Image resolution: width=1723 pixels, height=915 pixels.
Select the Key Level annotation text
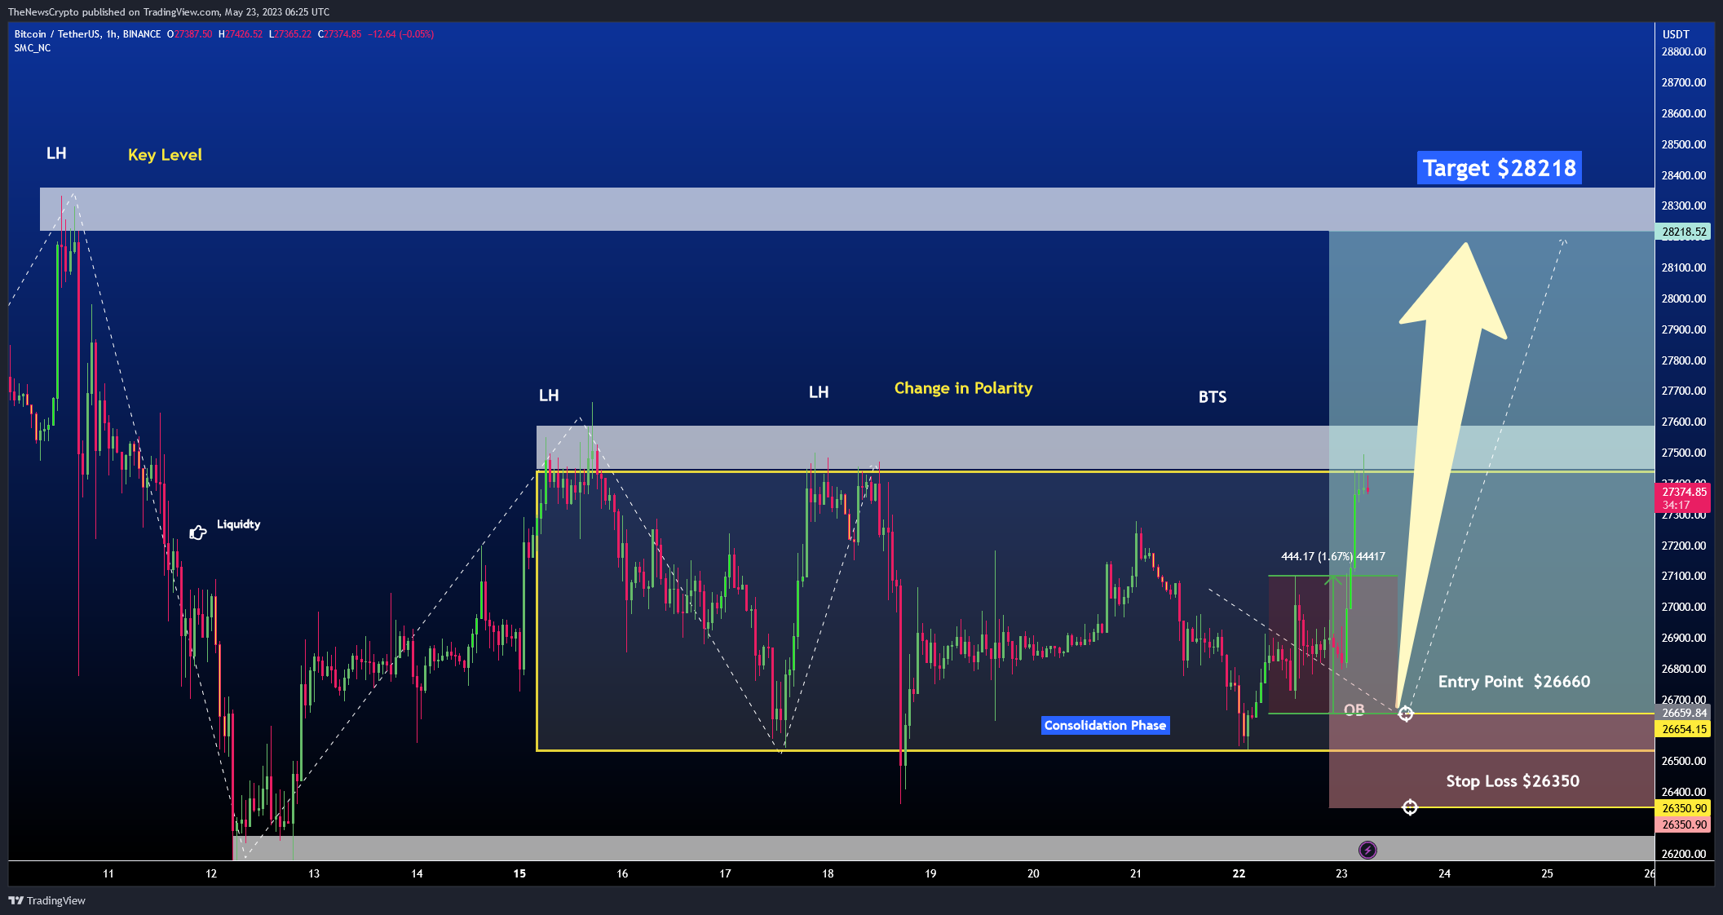(165, 155)
